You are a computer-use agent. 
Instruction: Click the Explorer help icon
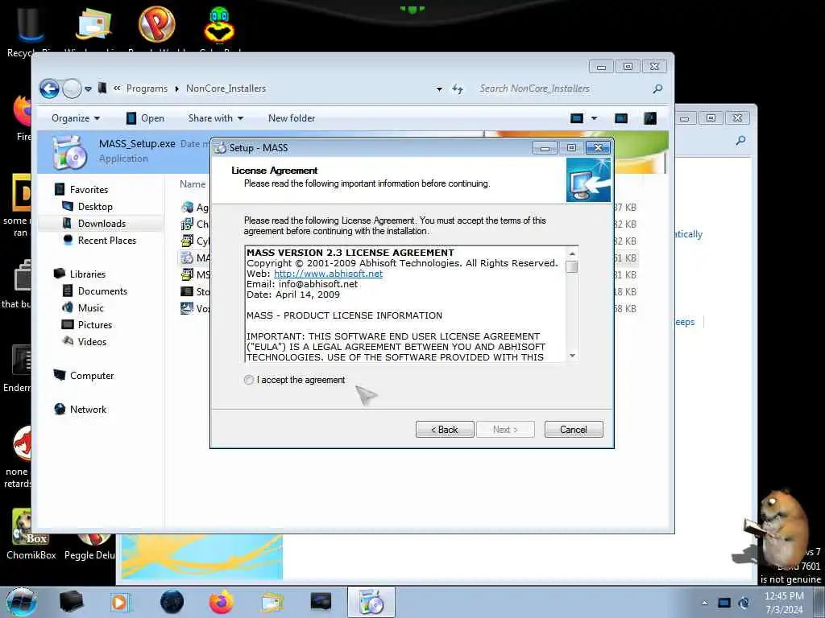650,118
